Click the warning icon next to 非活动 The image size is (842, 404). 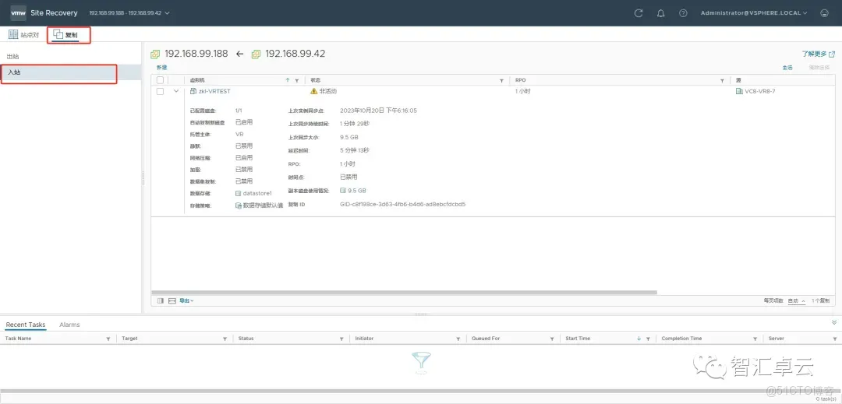pos(314,91)
